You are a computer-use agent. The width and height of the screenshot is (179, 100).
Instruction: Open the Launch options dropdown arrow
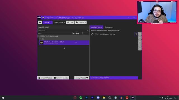[86, 22]
